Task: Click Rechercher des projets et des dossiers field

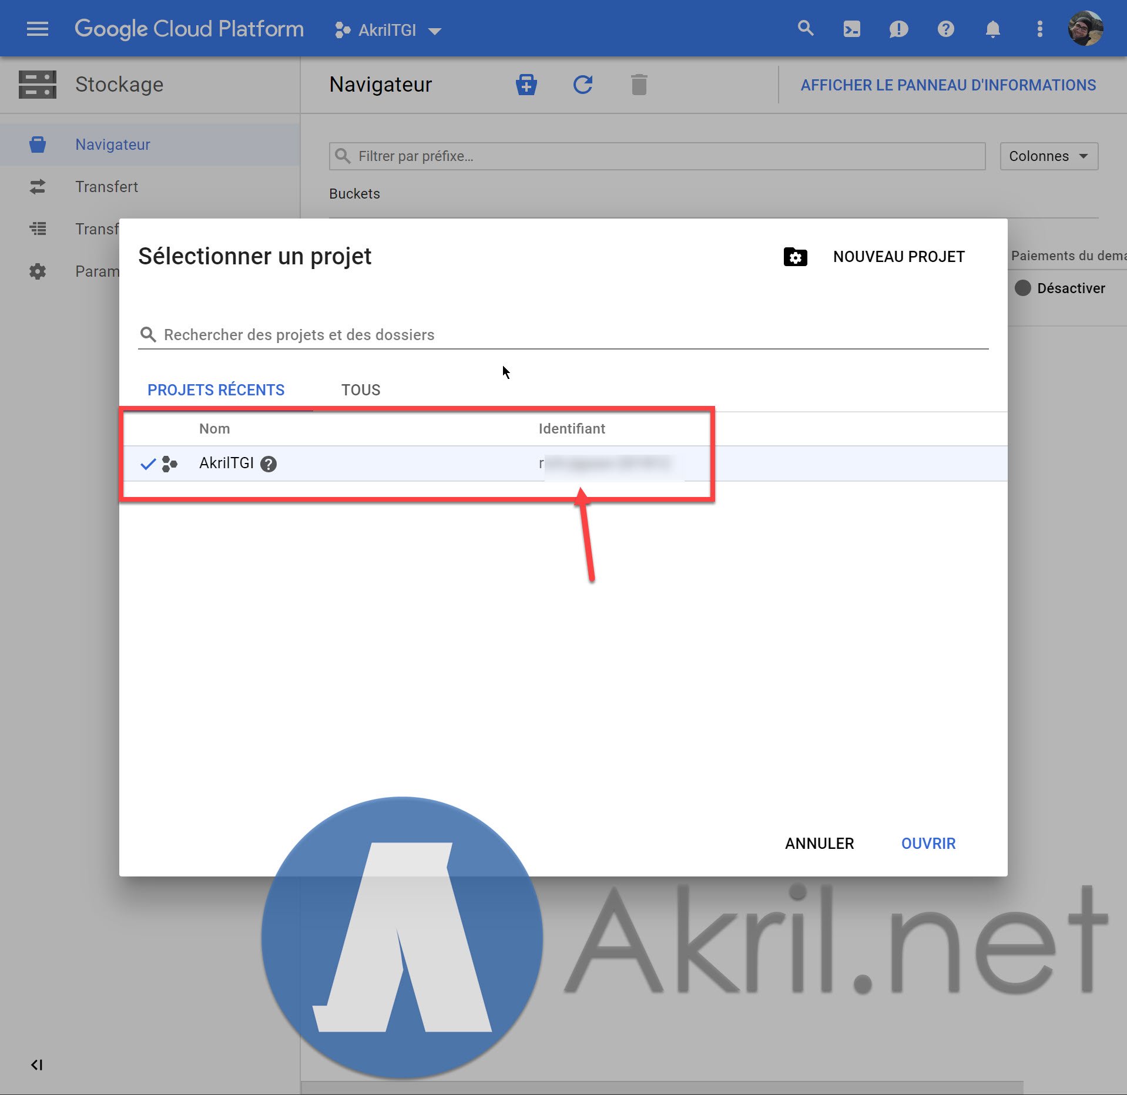Action: click(563, 335)
